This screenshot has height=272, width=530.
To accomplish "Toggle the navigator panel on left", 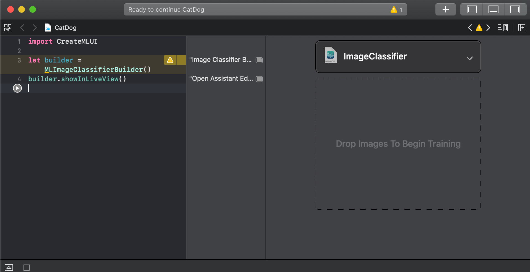I will tap(472, 9).
